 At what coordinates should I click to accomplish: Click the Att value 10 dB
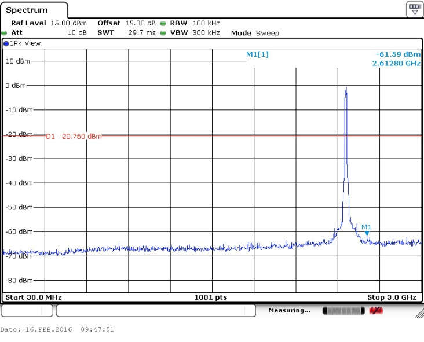point(77,32)
